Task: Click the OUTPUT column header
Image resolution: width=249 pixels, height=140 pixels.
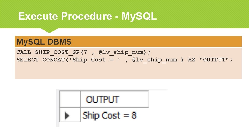Action: point(102,99)
